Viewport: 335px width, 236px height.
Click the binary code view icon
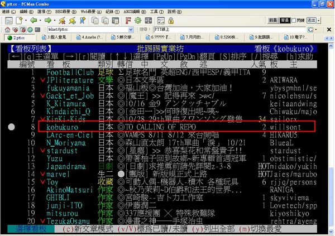coord(161,21)
